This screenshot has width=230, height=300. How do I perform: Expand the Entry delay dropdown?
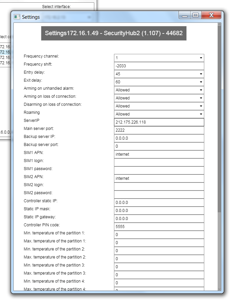[x=159, y=74]
